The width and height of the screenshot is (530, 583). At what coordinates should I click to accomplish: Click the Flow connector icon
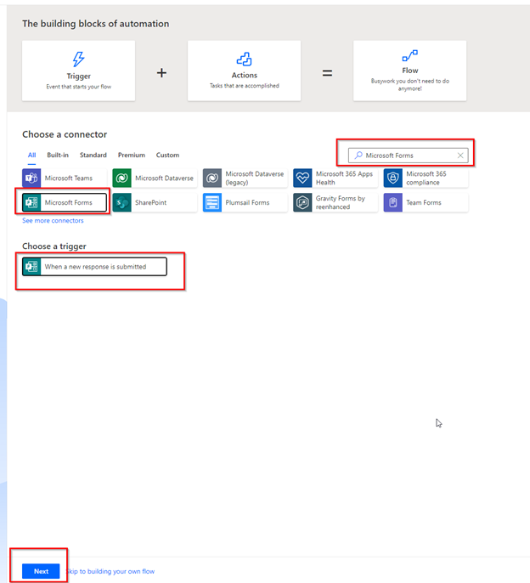[410, 56]
